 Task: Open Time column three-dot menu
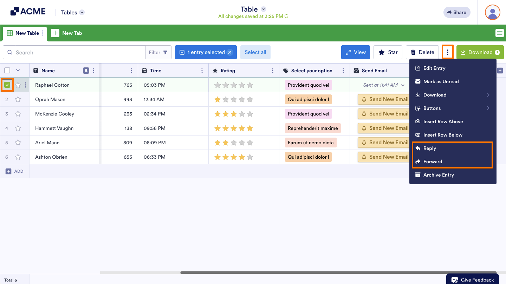202,71
